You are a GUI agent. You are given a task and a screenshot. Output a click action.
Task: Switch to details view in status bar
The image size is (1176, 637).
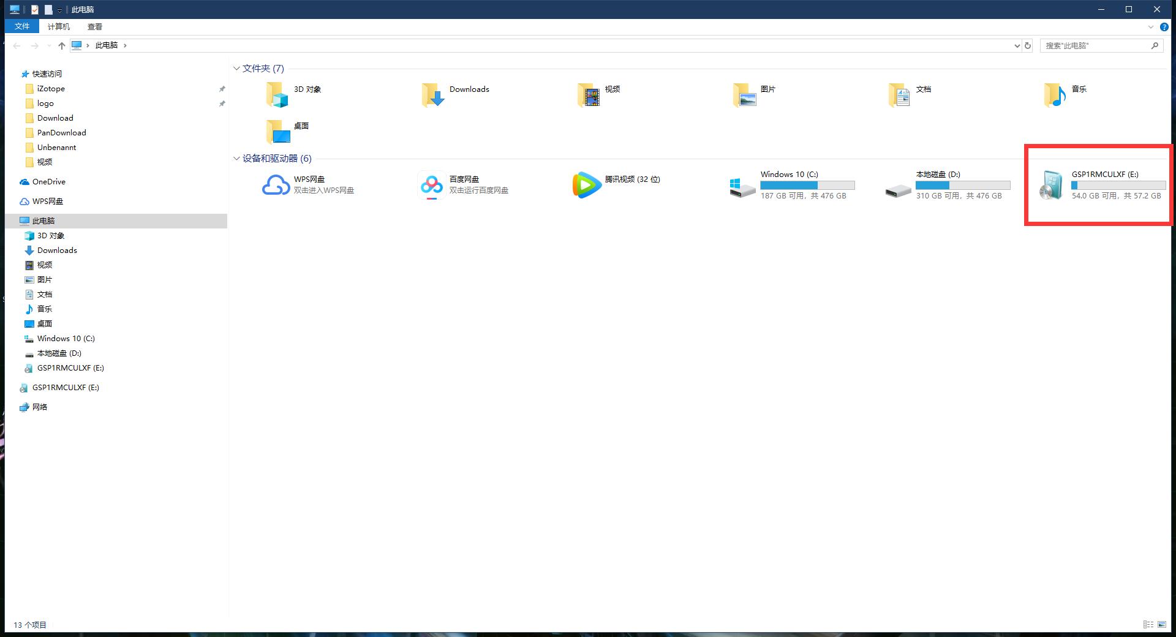tap(1148, 624)
